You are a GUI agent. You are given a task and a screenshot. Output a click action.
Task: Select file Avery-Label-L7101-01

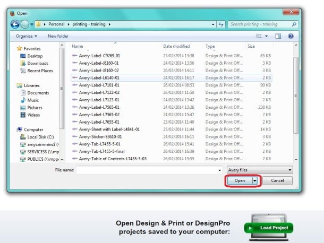(x=171, y=85)
